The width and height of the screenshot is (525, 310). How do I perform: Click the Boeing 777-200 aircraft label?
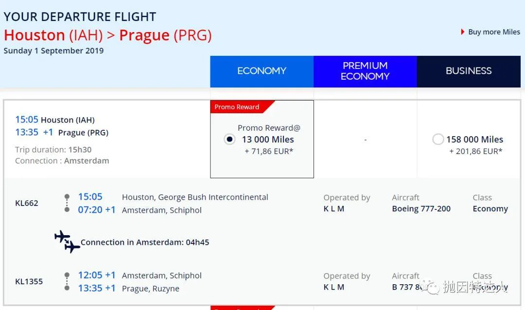pos(421,209)
